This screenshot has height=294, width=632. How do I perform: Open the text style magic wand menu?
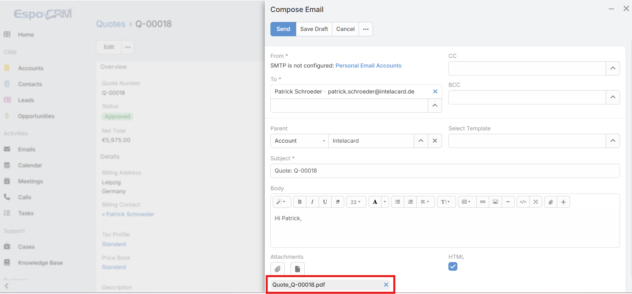tap(282, 202)
